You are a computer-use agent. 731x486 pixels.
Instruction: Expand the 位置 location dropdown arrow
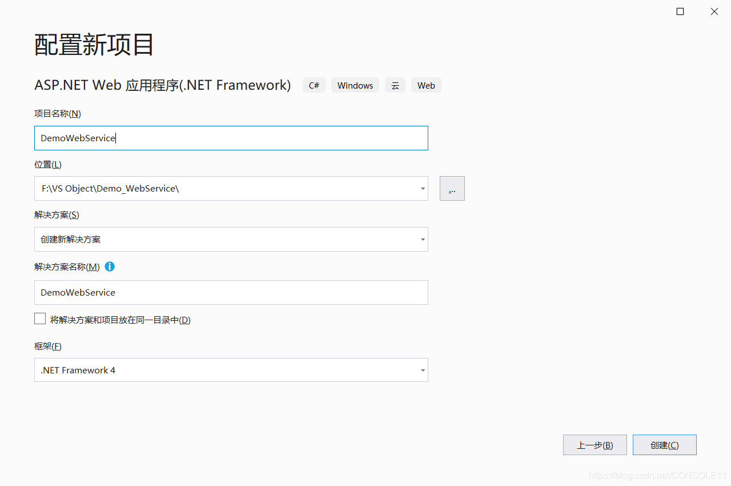click(x=423, y=189)
